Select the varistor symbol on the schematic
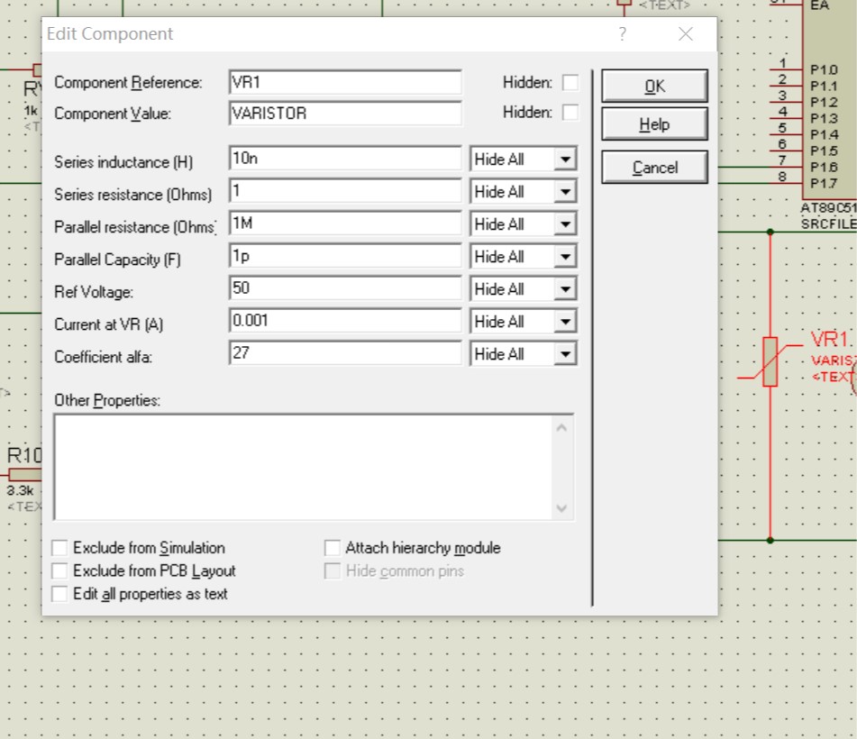857x739 pixels. [770, 362]
